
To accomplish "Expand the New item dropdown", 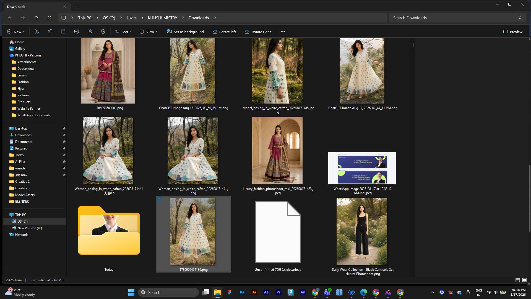I will point(16,32).
